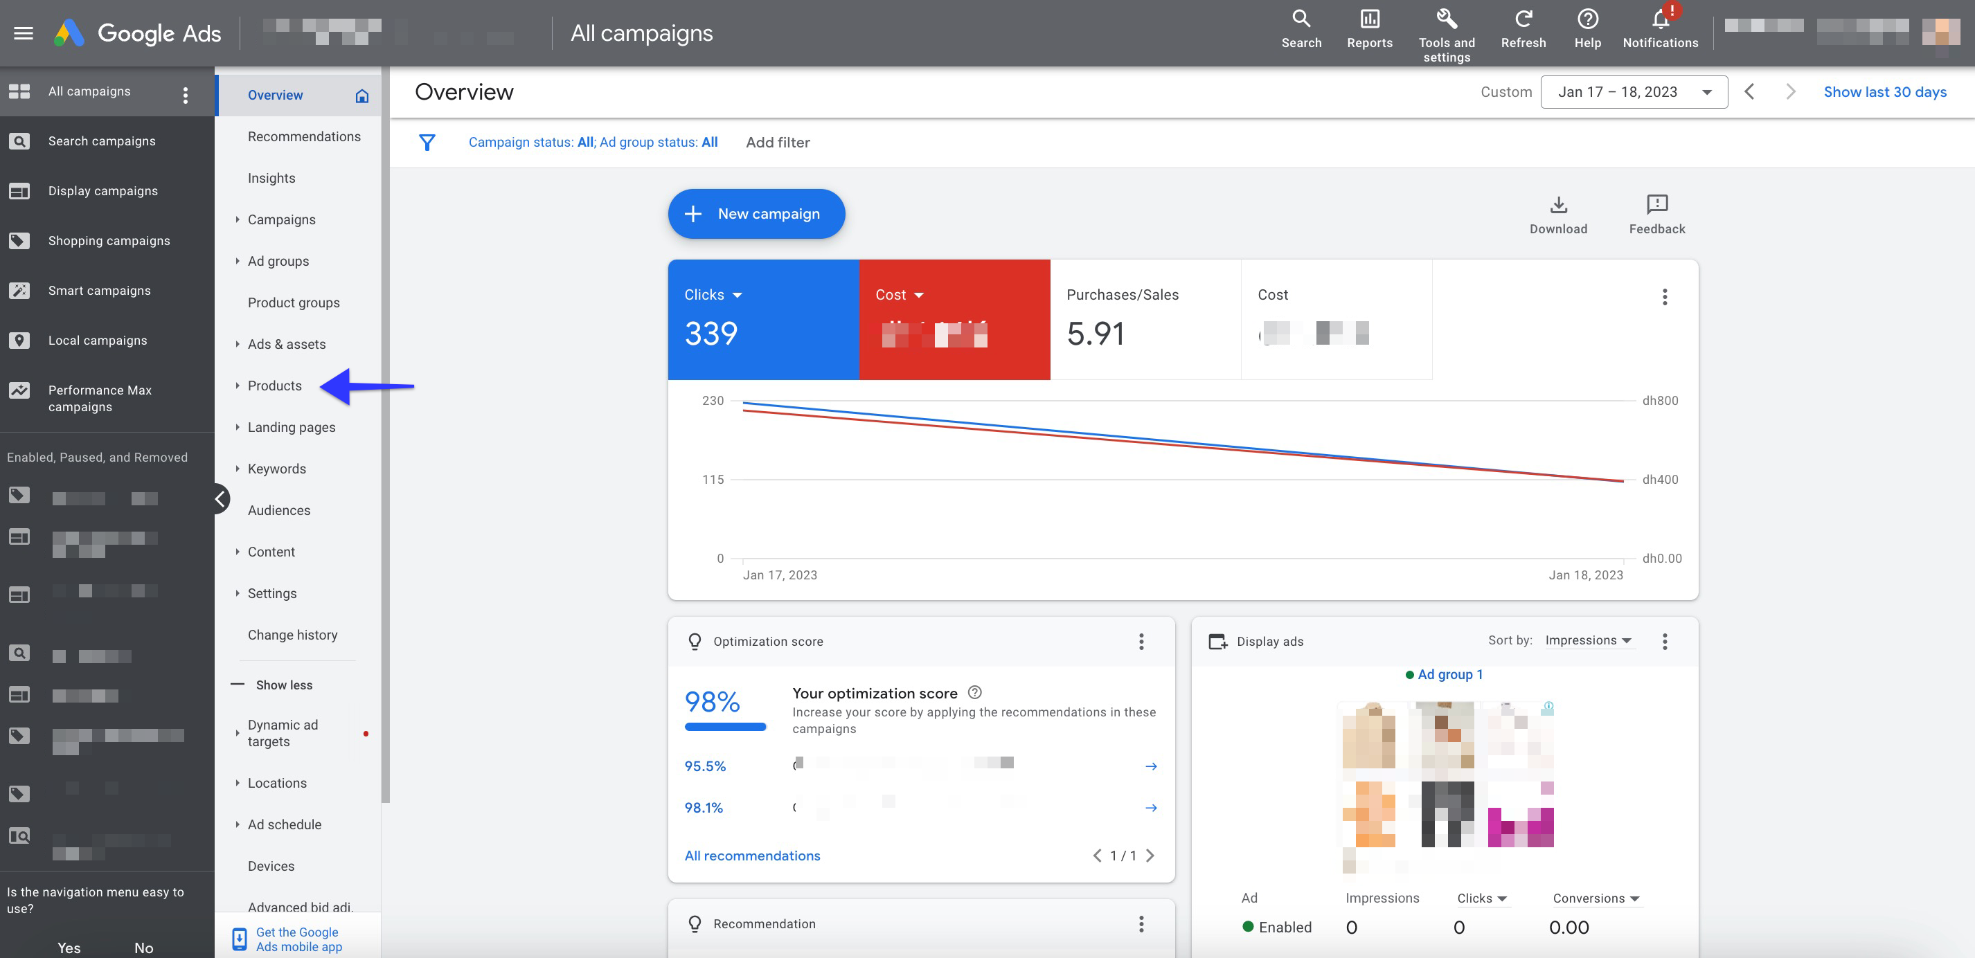This screenshot has height=958, width=1975.
Task: Click All recommendations link
Action: tap(752, 855)
